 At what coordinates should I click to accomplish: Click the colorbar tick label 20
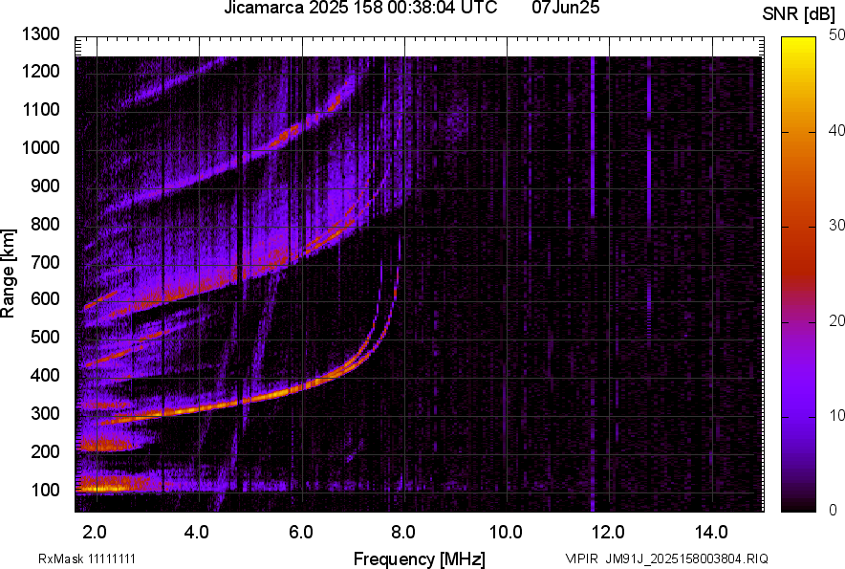tap(836, 321)
